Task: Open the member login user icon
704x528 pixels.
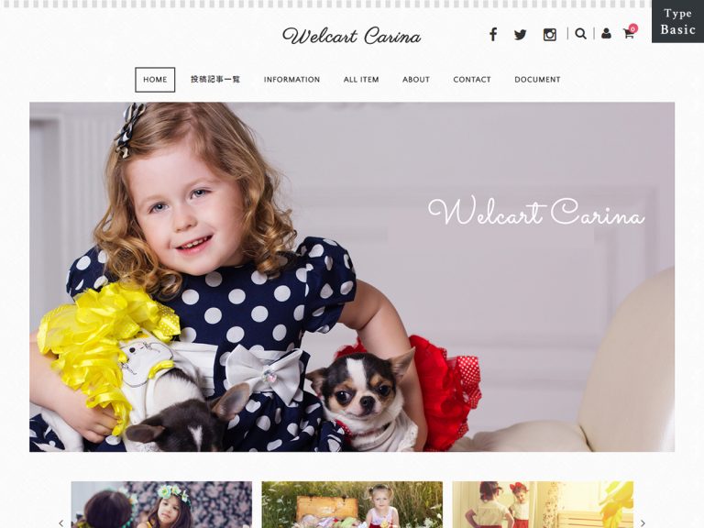Action: [606, 34]
